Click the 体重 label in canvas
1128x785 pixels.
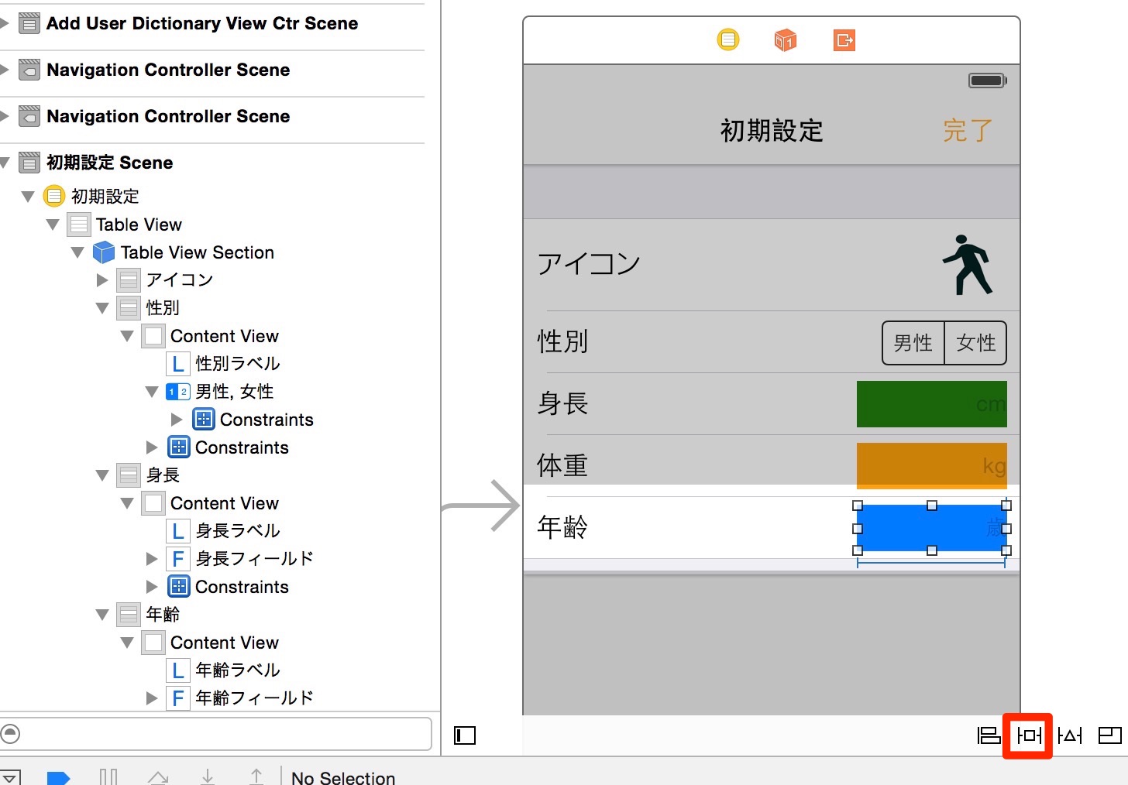tap(563, 465)
